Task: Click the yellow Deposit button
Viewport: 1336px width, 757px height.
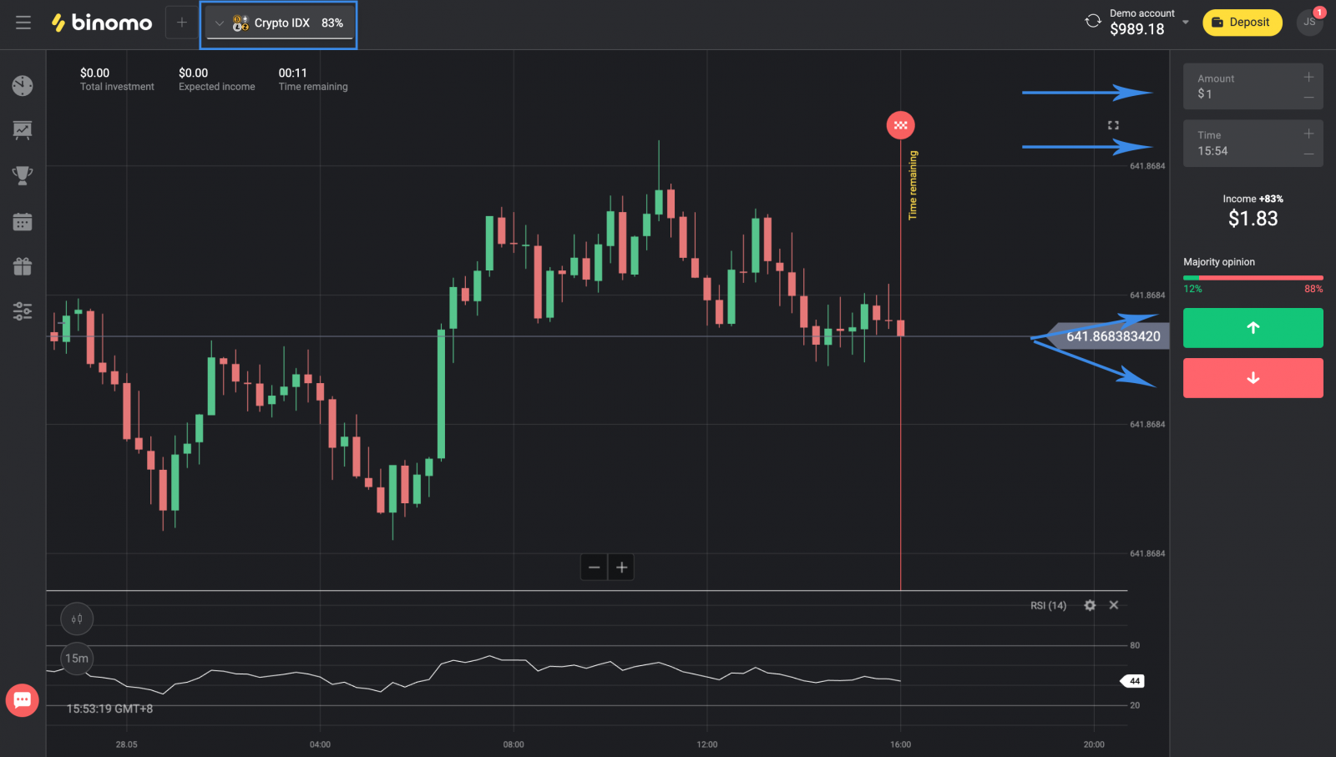Action: coord(1242,23)
